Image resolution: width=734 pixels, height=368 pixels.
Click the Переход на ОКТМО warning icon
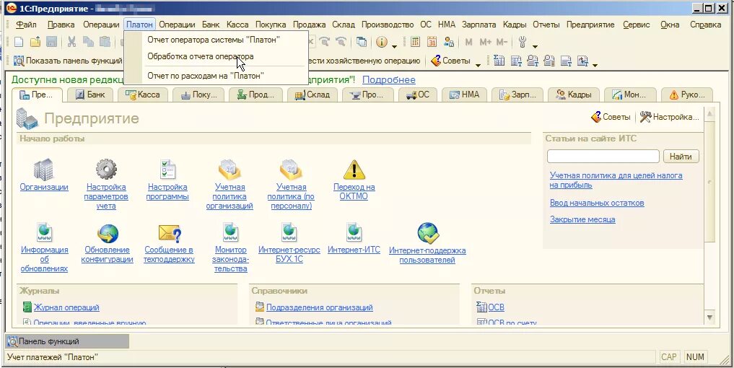click(x=354, y=170)
